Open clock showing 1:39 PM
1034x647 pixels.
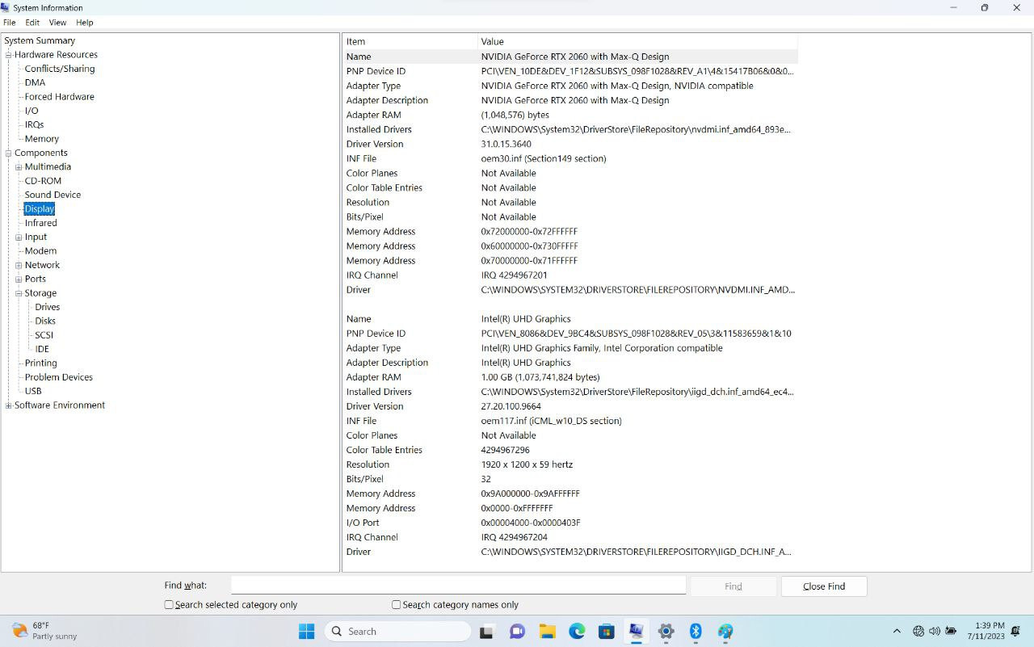click(986, 631)
